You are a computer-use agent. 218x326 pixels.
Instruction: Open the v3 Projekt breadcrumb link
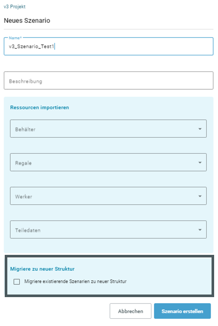click(15, 6)
